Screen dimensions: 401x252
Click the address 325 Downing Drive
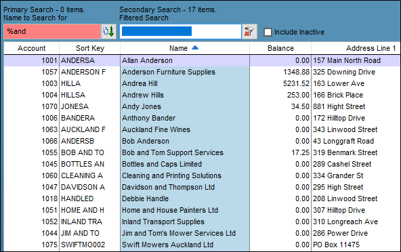[x=344, y=72]
